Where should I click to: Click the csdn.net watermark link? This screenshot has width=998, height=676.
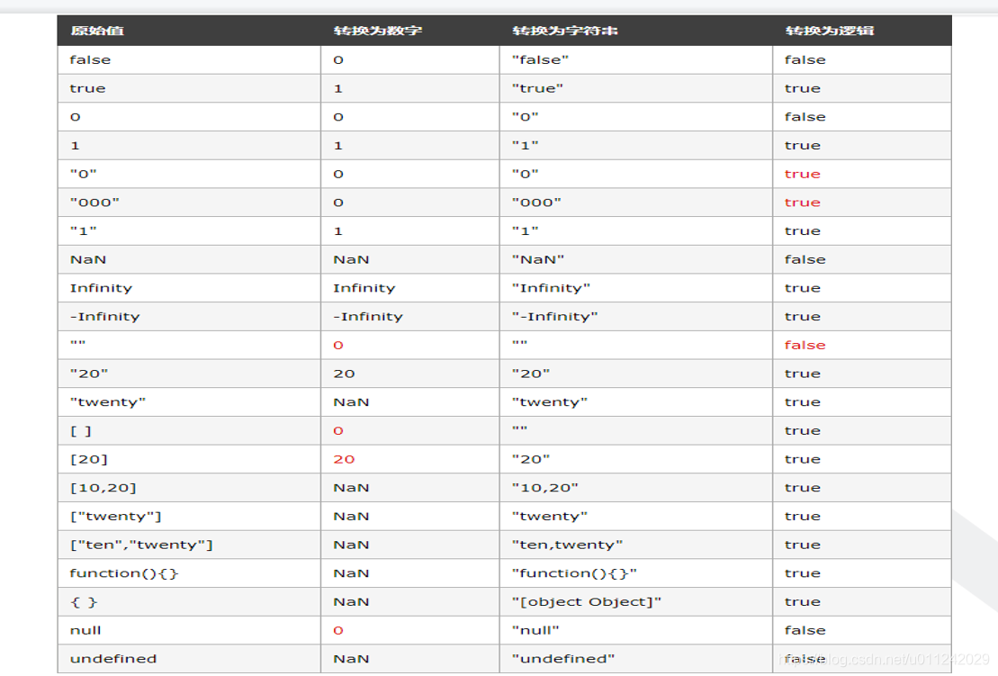pyautogui.click(x=884, y=660)
